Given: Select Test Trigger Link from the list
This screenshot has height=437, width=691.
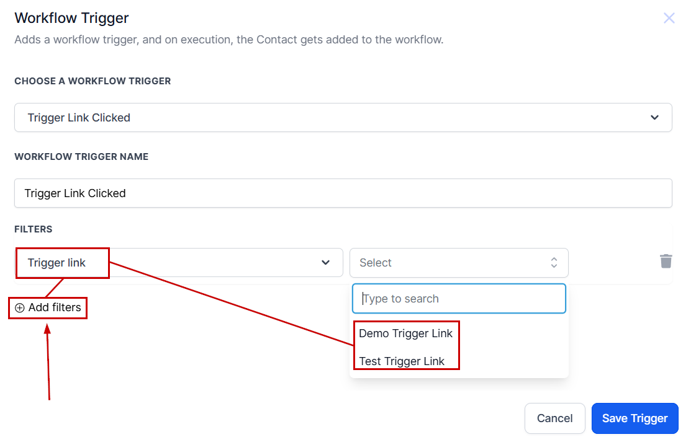Looking at the screenshot, I should 402,361.
